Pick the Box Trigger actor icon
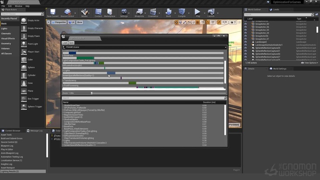Image resolution: width=320 pixels, height=180 pixels. pos(24,99)
